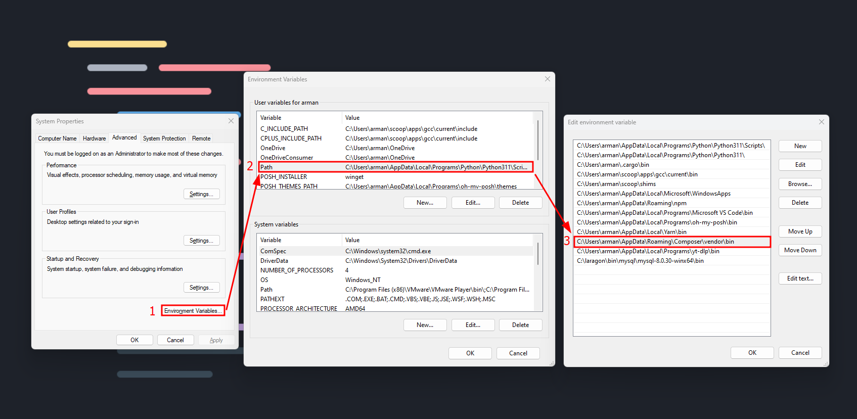
Task: Click the Environment Variables button
Action: tap(193, 311)
